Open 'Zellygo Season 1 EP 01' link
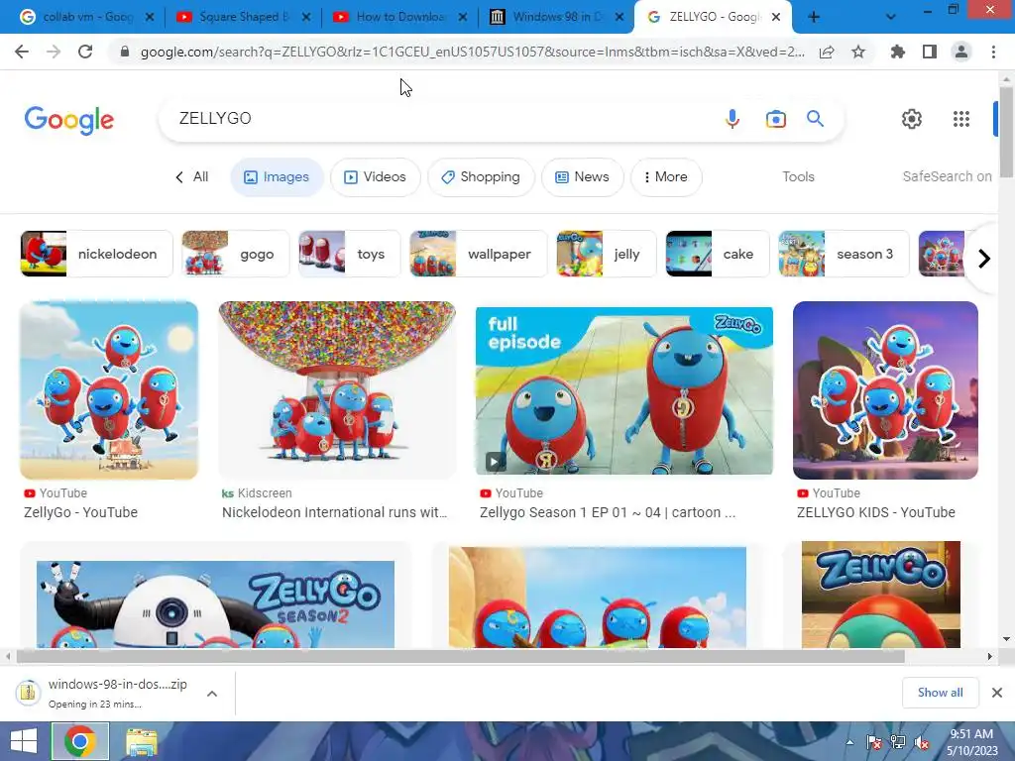Screen dimensions: 1015x761 (x=608, y=512)
